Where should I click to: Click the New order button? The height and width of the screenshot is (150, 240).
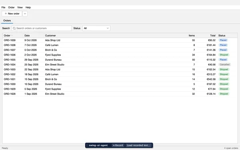point(12,14)
